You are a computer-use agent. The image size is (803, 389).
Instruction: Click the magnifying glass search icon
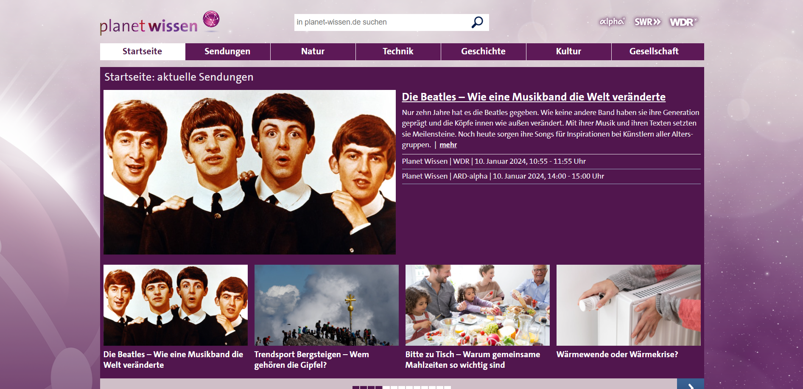coord(477,22)
